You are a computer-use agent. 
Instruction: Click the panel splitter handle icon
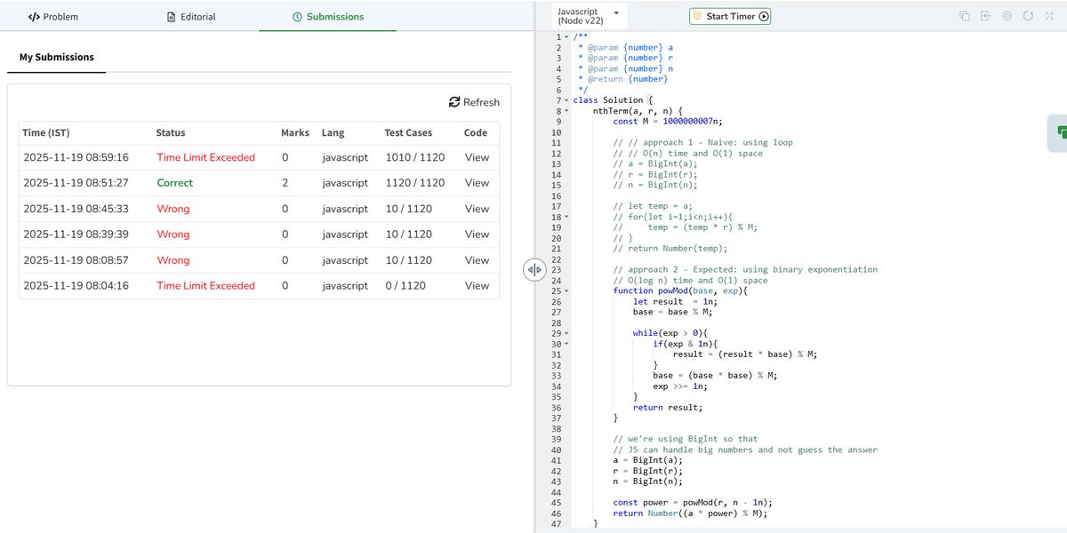pos(533,269)
